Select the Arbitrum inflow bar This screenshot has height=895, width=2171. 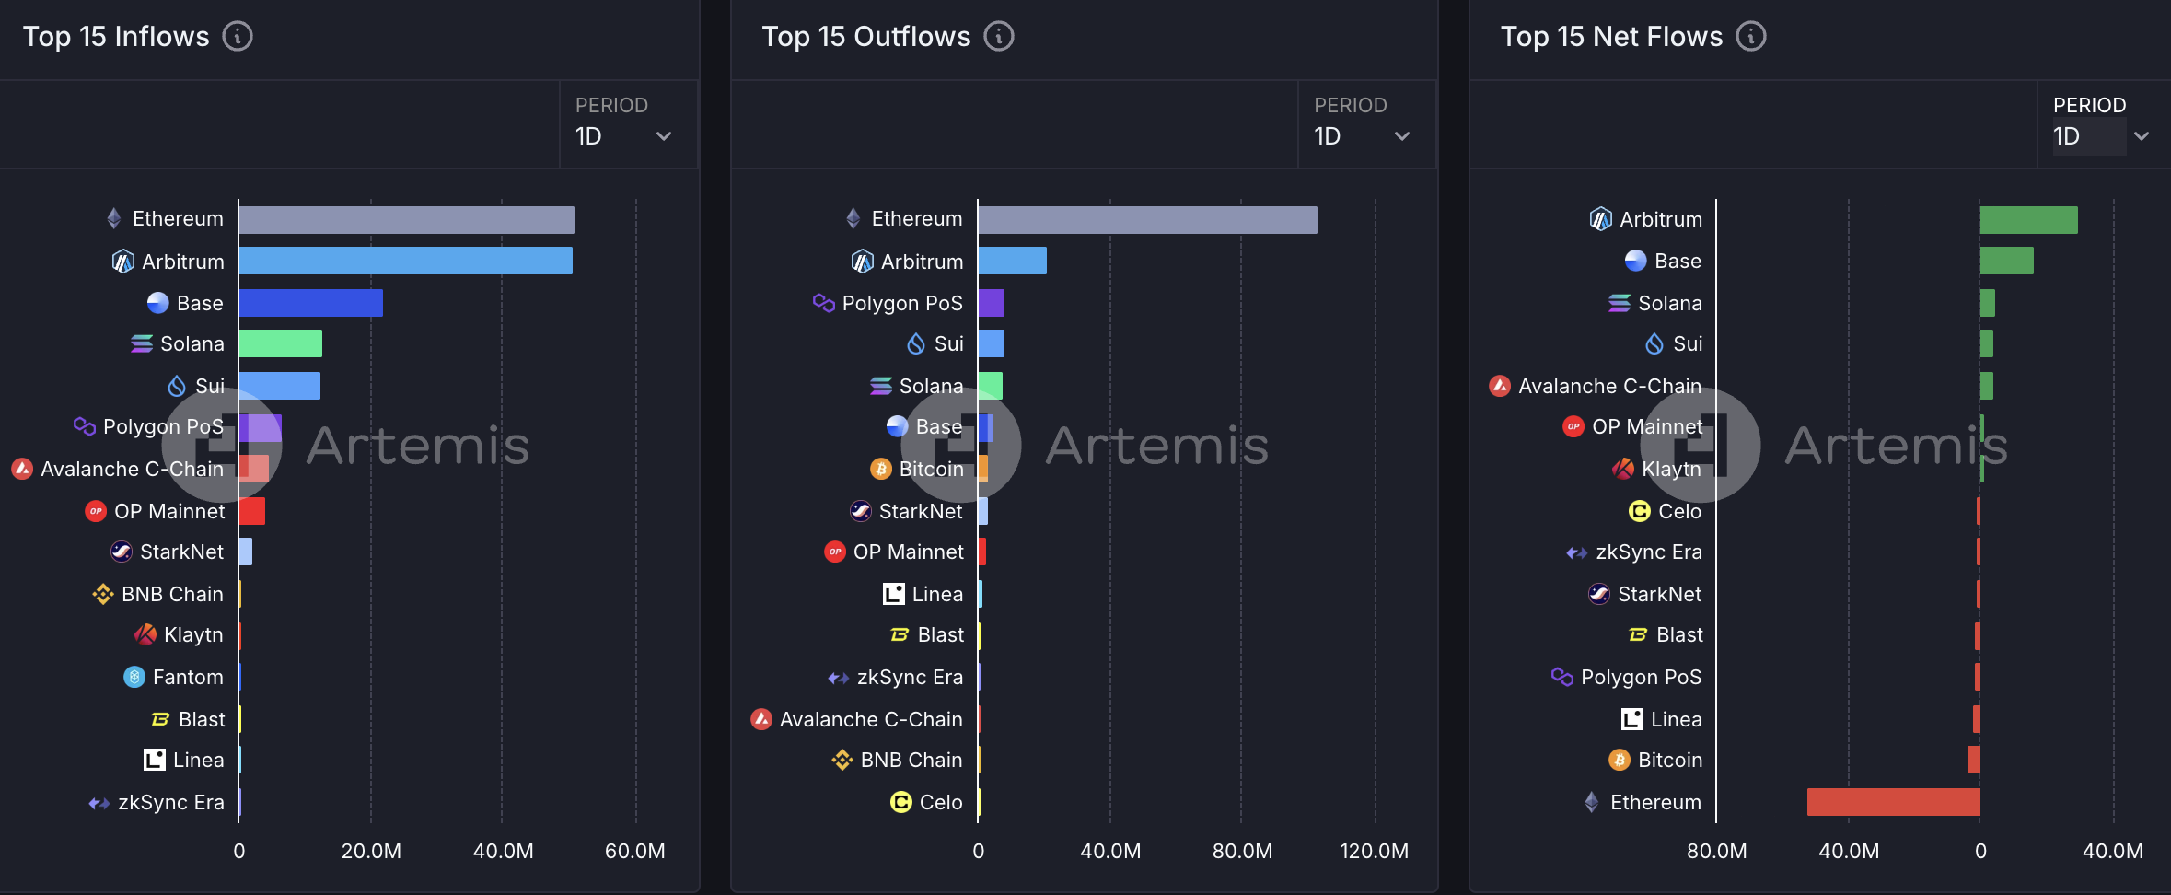[x=406, y=261]
